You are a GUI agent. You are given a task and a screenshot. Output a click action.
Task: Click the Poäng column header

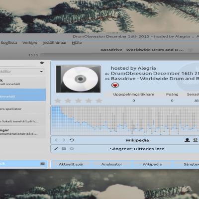point(172,94)
